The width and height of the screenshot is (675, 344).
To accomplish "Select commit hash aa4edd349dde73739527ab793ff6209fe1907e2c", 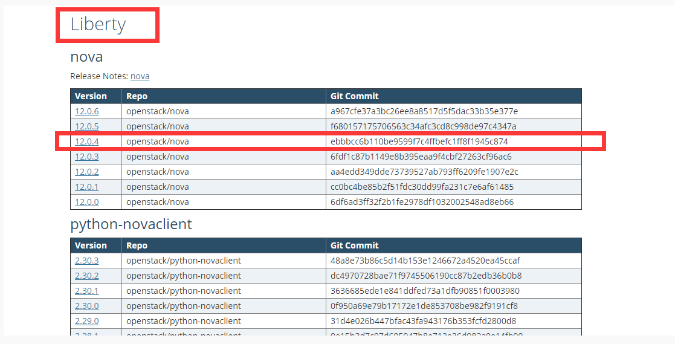I will tap(424, 172).
